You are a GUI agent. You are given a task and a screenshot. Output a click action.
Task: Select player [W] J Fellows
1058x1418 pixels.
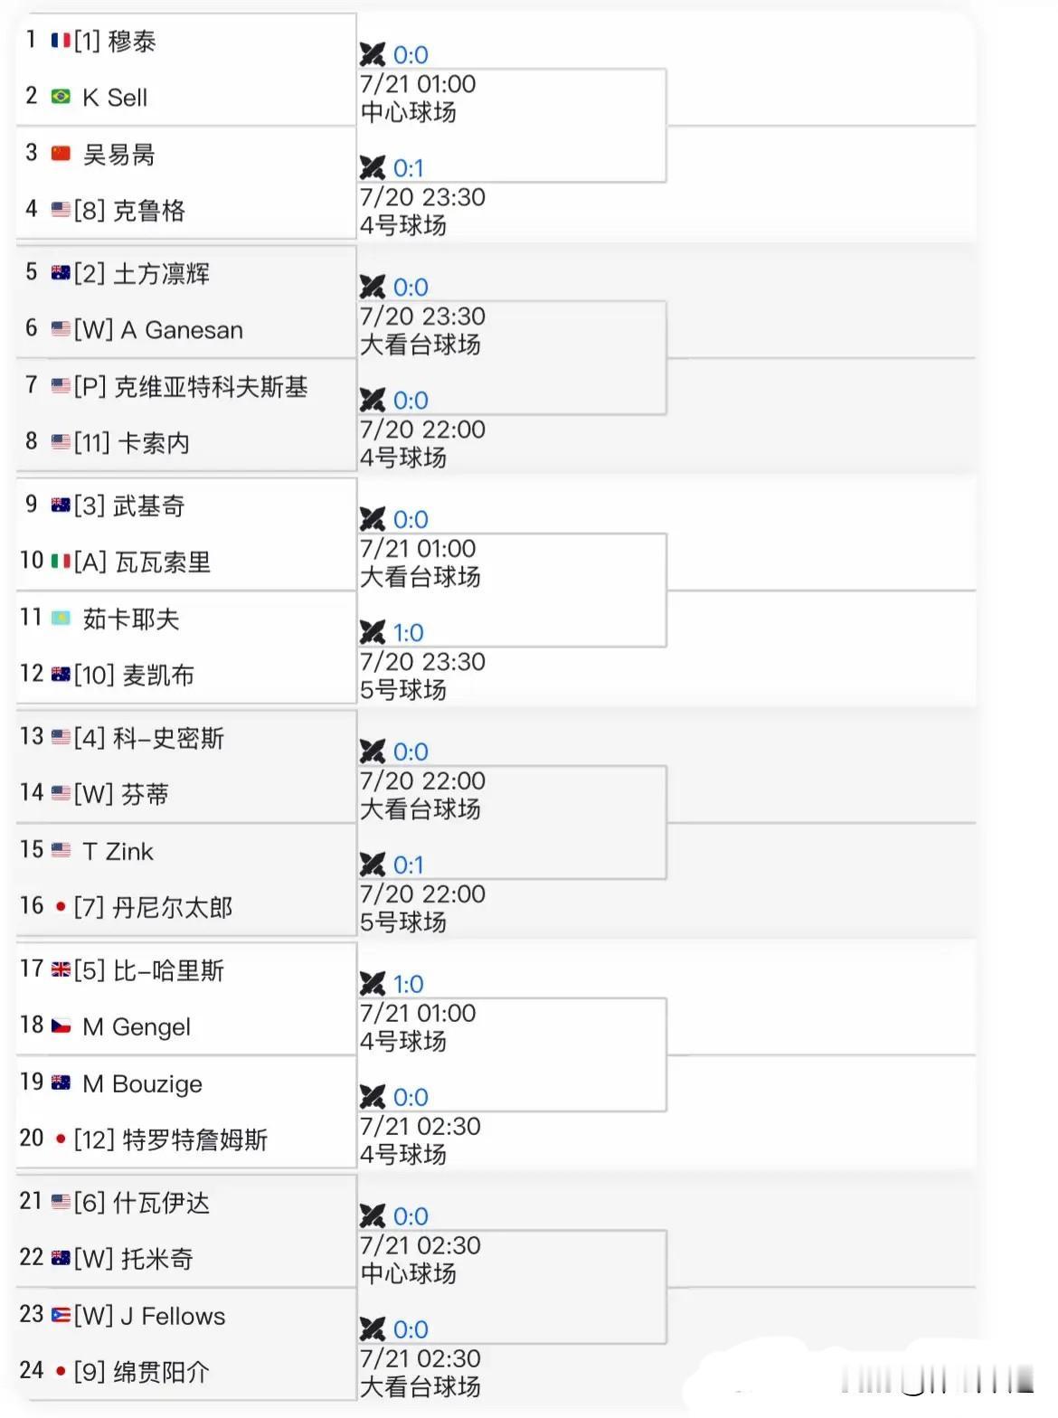coord(150,1316)
